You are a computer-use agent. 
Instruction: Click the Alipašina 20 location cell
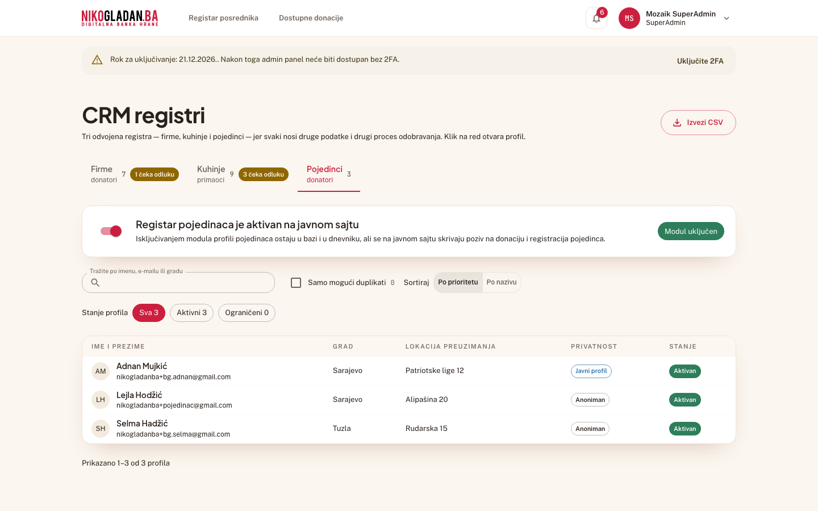tap(427, 400)
